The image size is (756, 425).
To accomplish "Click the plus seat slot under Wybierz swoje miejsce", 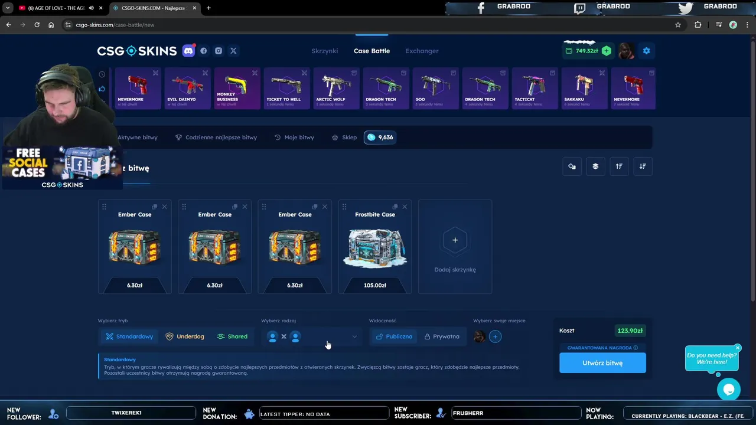I will click(x=495, y=336).
